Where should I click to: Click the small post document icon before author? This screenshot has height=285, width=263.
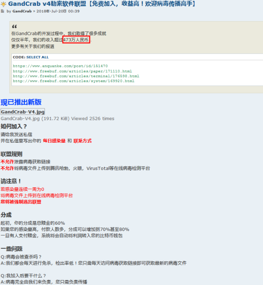[2, 11]
